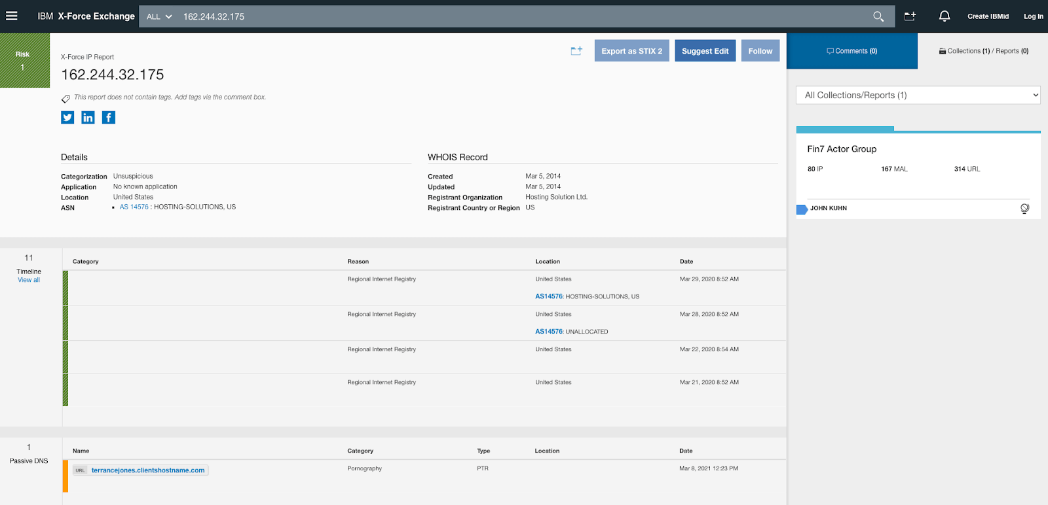This screenshot has width=1048, height=505.
Task: Open AS14576 HOSTING-SOLUTIONS timeline link
Action: 549,296
